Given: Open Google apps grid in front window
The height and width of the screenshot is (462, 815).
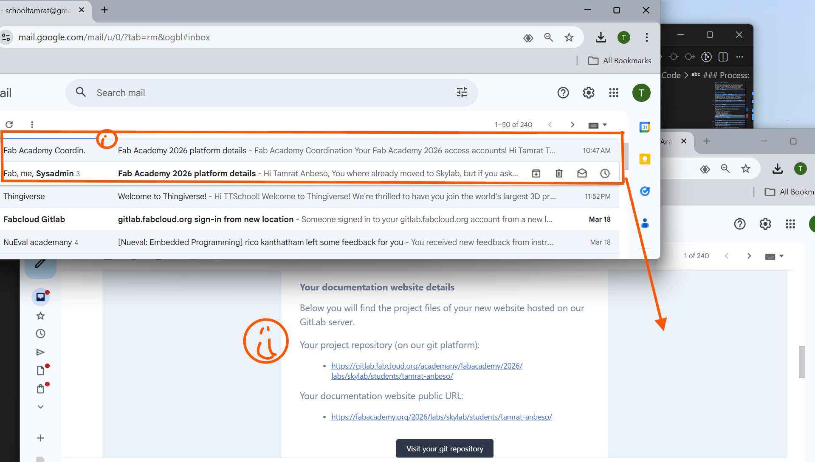Looking at the screenshot, I should tap(614, 93).
